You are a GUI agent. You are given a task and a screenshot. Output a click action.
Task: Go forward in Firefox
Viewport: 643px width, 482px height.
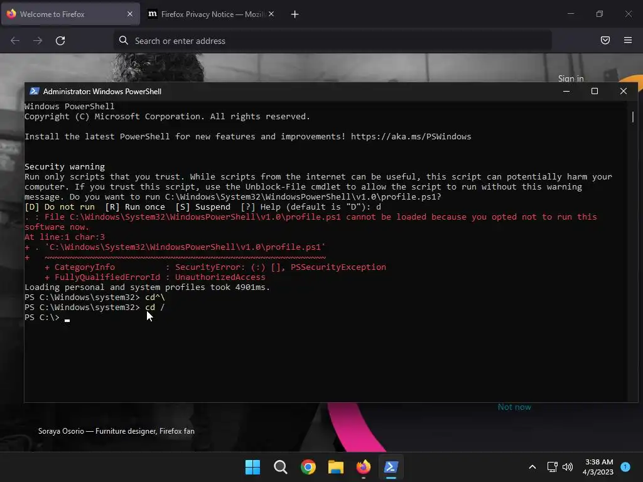38,41
